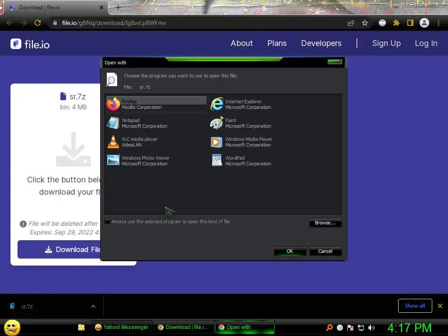The image size is (448, 336).
Task: Go forward in browser history
Action: coord(24,23)
